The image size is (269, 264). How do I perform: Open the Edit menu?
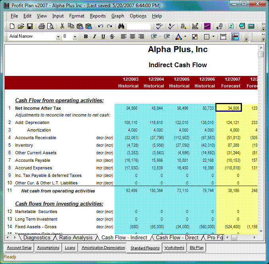(27, 16)
